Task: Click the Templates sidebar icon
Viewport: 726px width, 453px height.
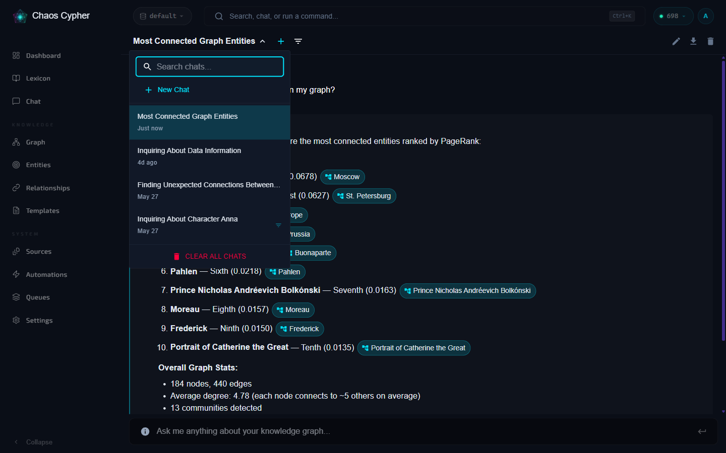Action: pos(16,210)
